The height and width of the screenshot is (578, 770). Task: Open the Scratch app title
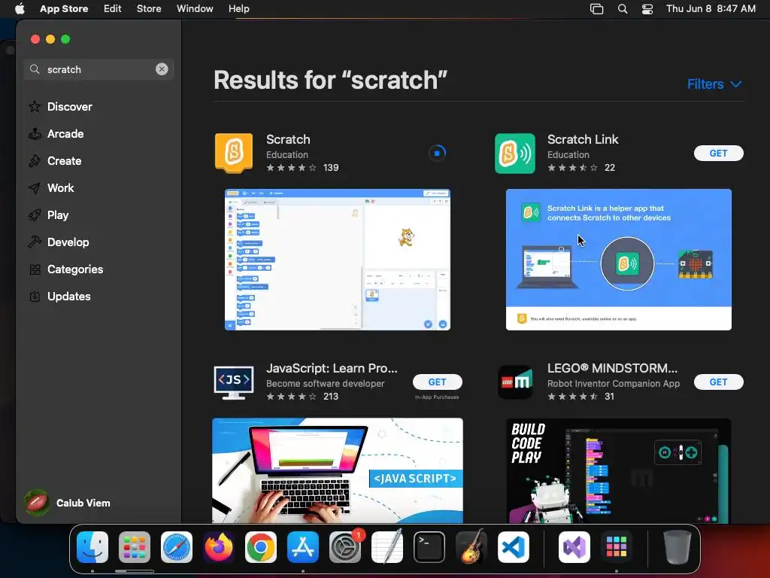click(288, 139)
